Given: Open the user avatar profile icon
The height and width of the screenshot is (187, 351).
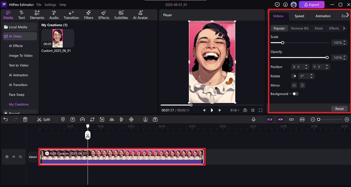Looking at the screenshot, I should click(x=294, y=5).
